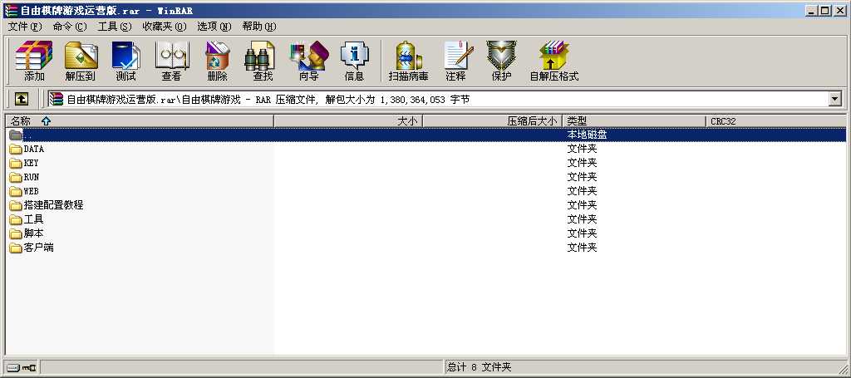The image size is (851, 378).
Task: Open the 注释 (Comment) tool
Action: click(456, 61)
